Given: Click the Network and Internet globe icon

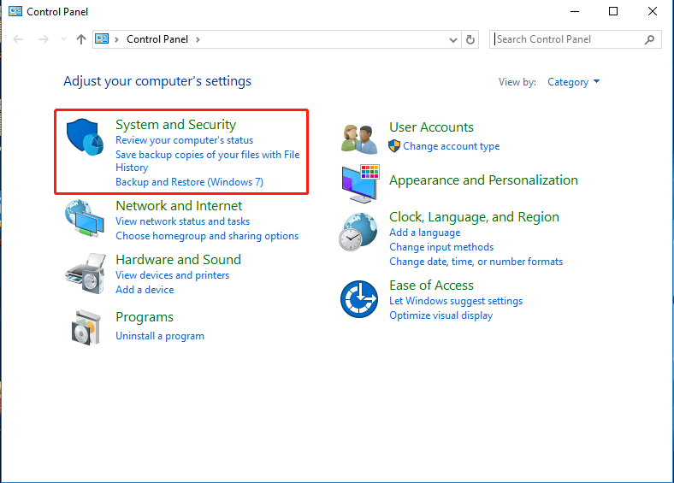Looking at the screenshot, I should pos(84,220).
